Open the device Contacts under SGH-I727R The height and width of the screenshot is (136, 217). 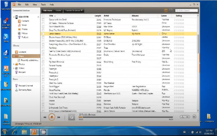click(23, 21)
